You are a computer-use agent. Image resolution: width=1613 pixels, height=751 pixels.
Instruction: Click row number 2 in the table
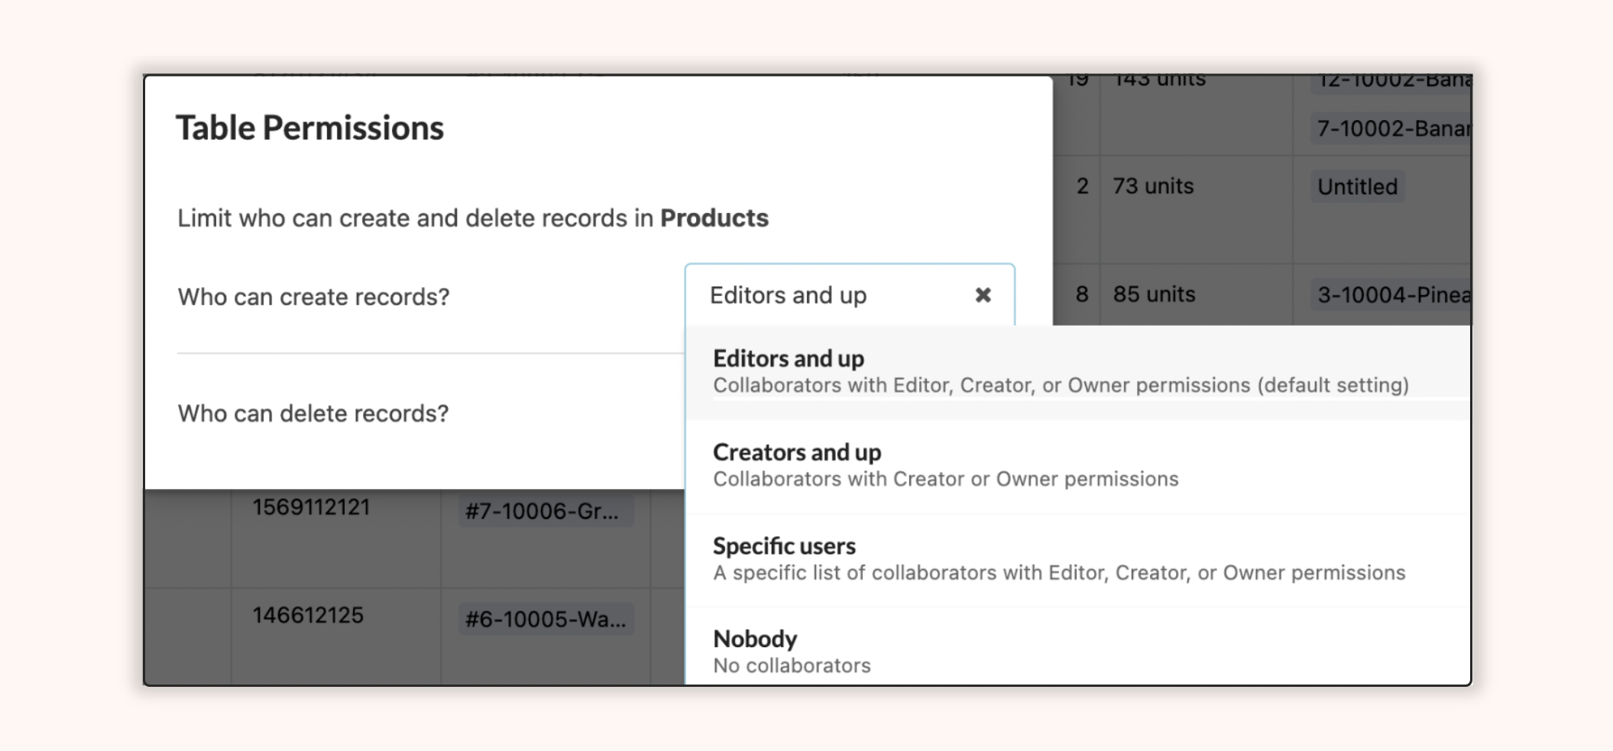click(x=1082, y=186)
